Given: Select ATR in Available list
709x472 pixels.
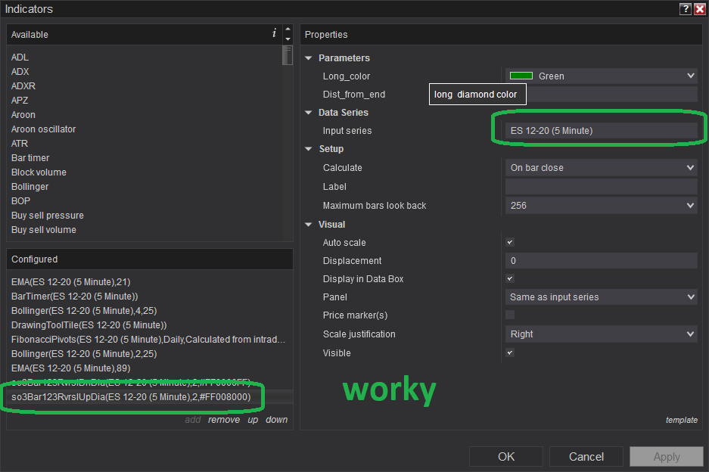Looking at the screenshot, I should tap(20, 144).
